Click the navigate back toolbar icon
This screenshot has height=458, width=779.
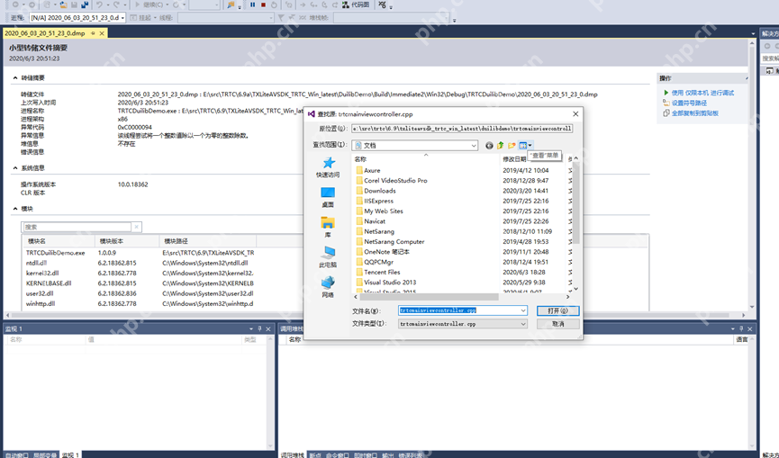click(15, 4)
